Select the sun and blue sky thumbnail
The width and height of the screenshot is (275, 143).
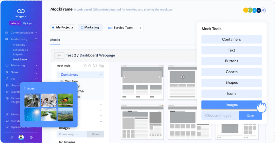click(32, 115)
